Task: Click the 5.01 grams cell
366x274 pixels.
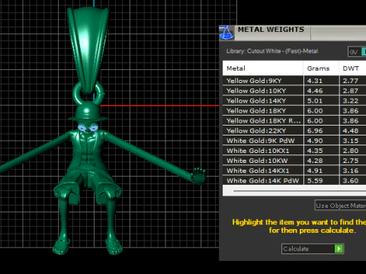Action: 321,100
